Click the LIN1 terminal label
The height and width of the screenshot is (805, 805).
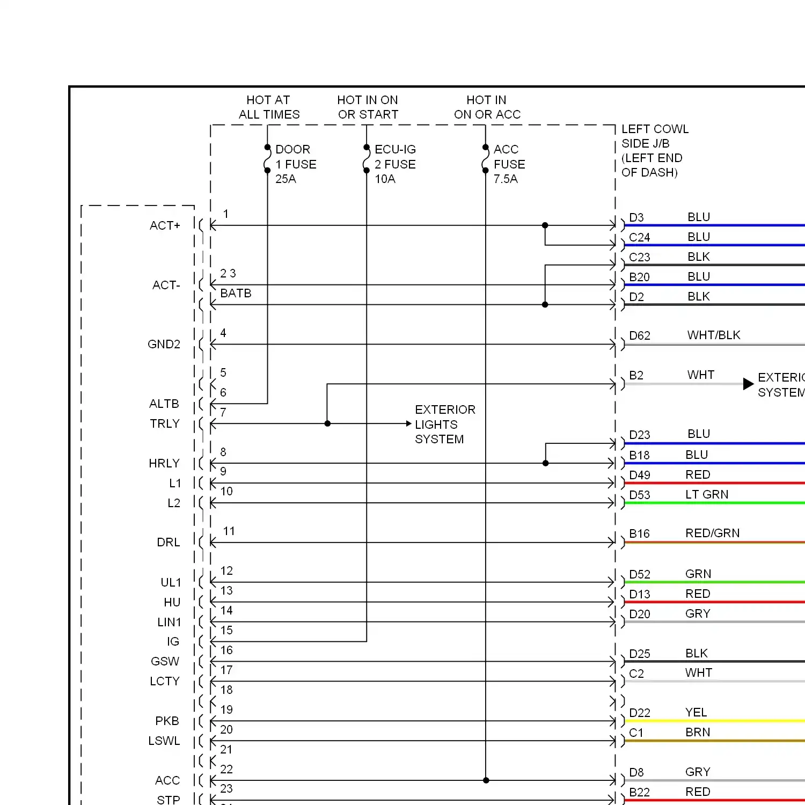click(169, 622)
